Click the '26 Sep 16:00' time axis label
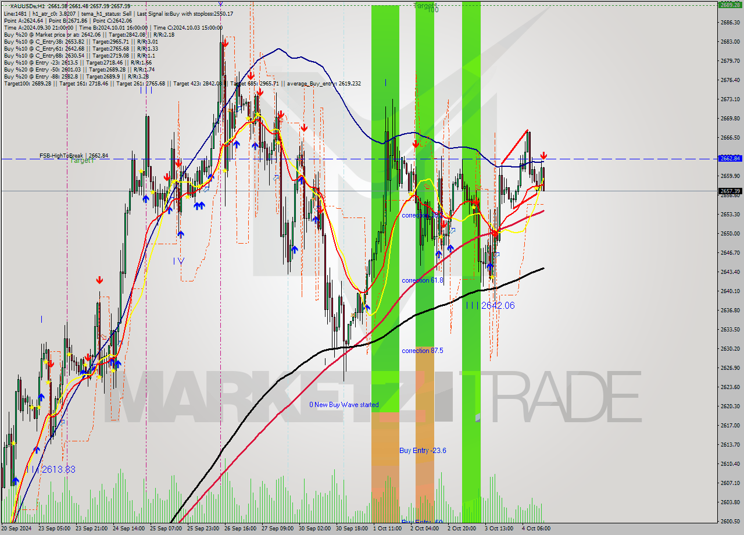744x535 pixels. pyautogui.click(x=241, y=529)
